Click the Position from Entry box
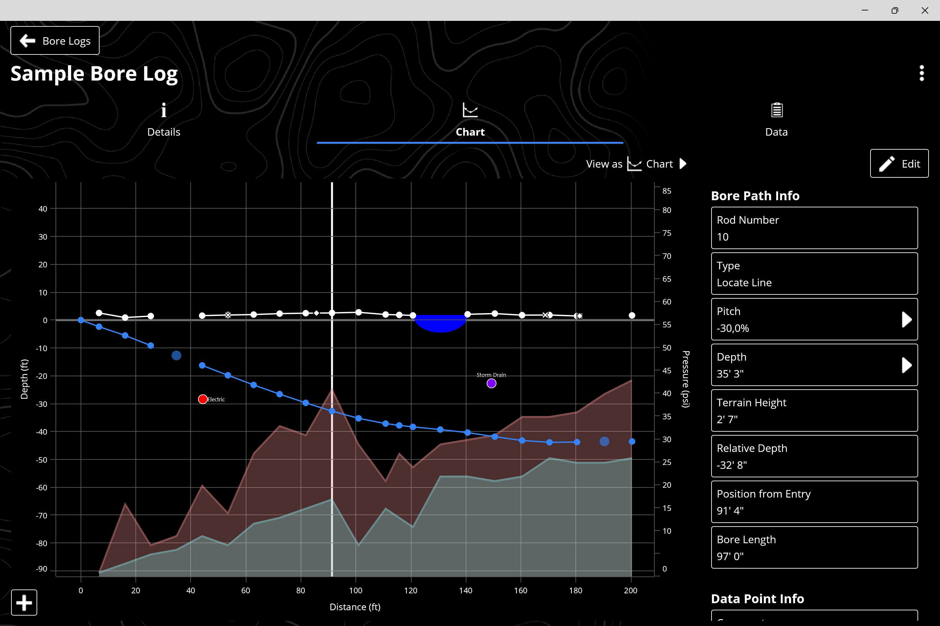This screenshot has width=940, height=626. [x=814, y=502]
